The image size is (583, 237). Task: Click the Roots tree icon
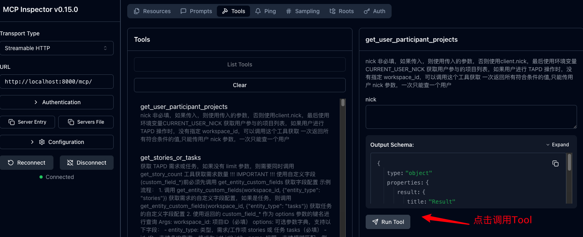pyautogui.click(x=332, y=11)
